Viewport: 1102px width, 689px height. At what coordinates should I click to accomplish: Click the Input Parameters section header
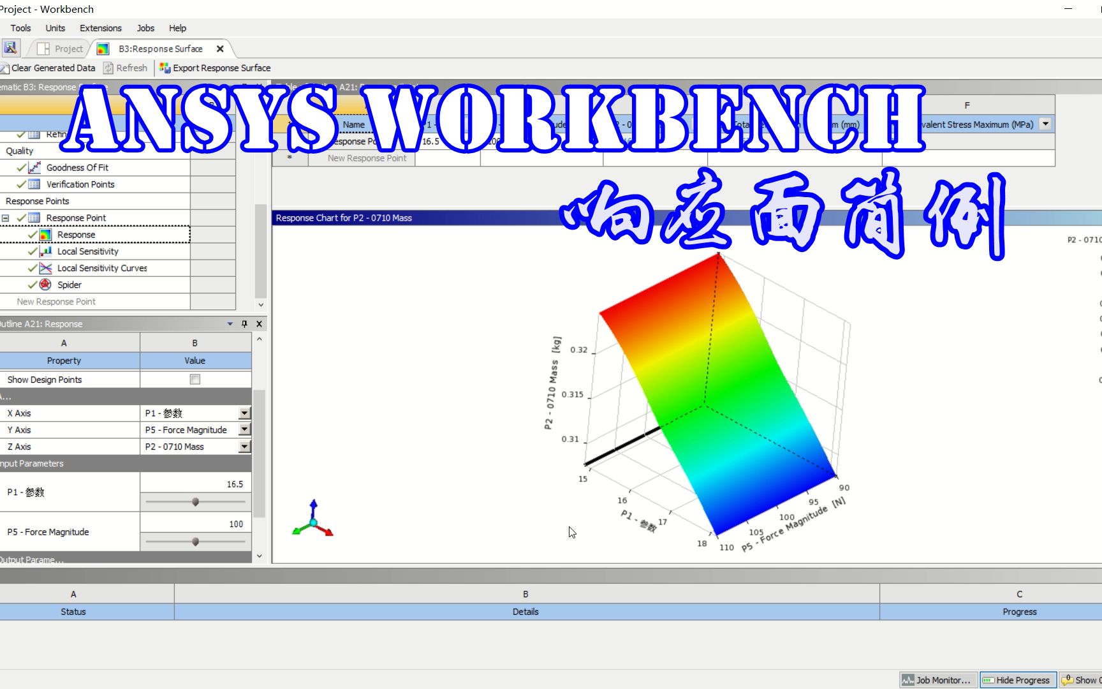pyautogui.click(x=126, y=464)
